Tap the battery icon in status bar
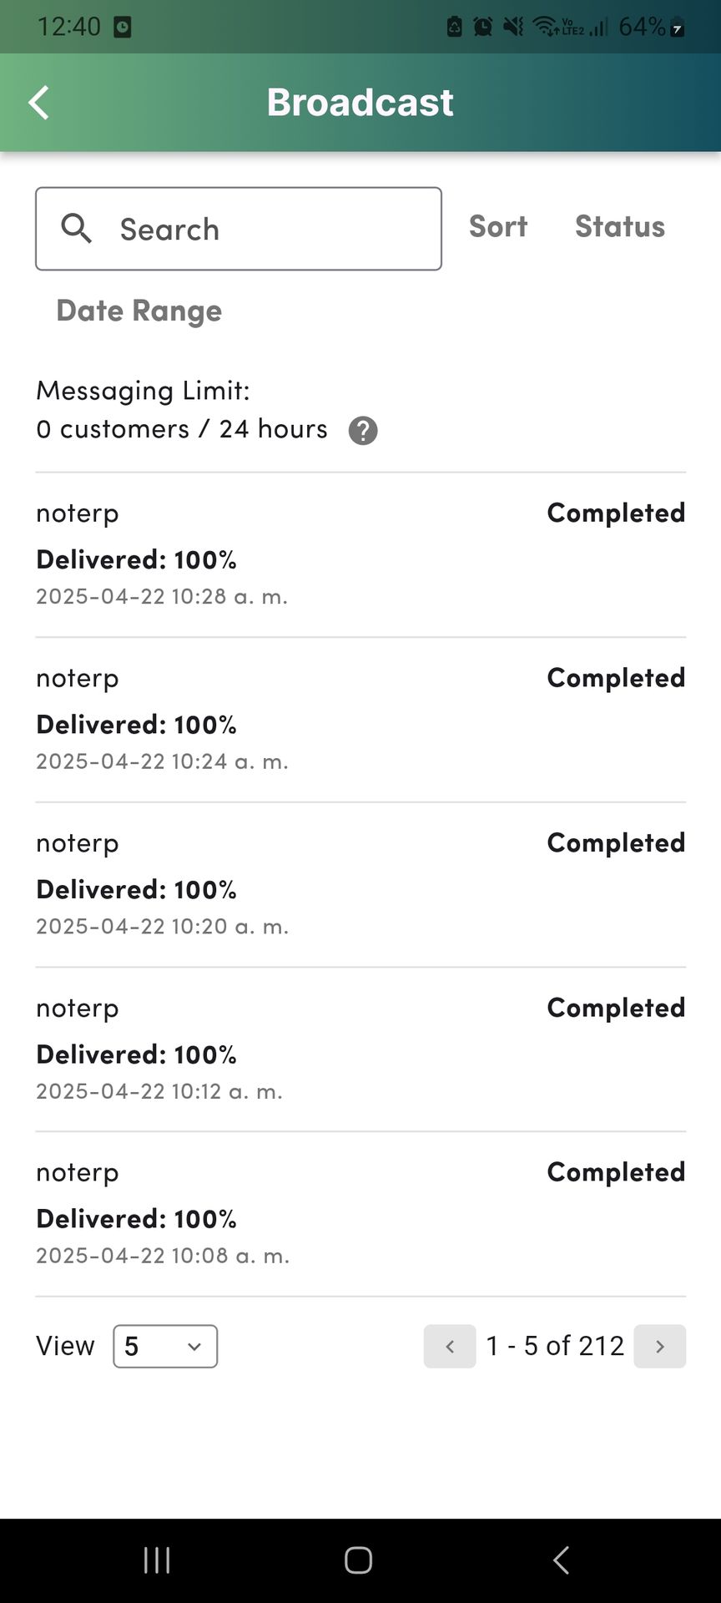The image size is (721, 1603). [x=678, y=28]
